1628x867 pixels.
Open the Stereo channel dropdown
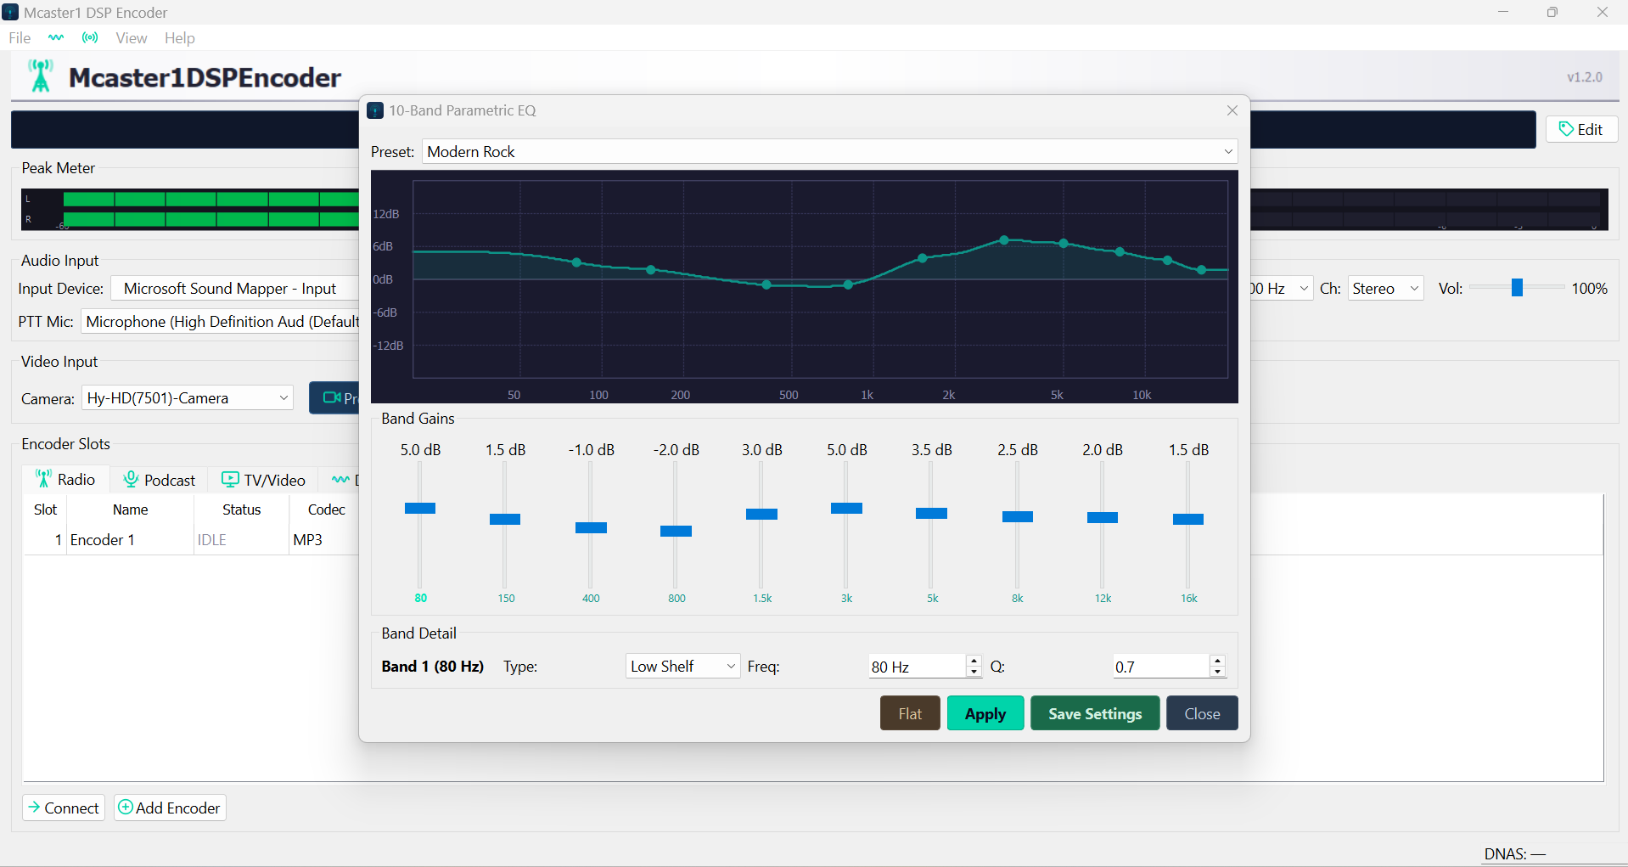click(1384, 289)
